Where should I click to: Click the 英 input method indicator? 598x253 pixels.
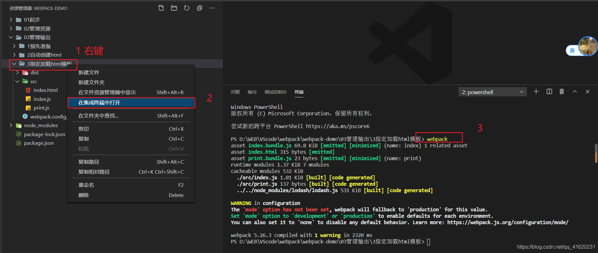[572, 51]
